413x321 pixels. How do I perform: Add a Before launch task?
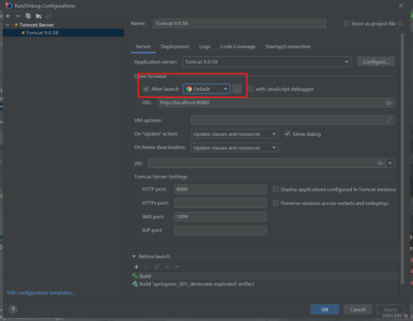pos(137,267)
